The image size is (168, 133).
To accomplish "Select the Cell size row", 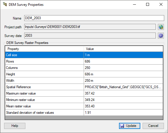I will [x=84, y=55].
